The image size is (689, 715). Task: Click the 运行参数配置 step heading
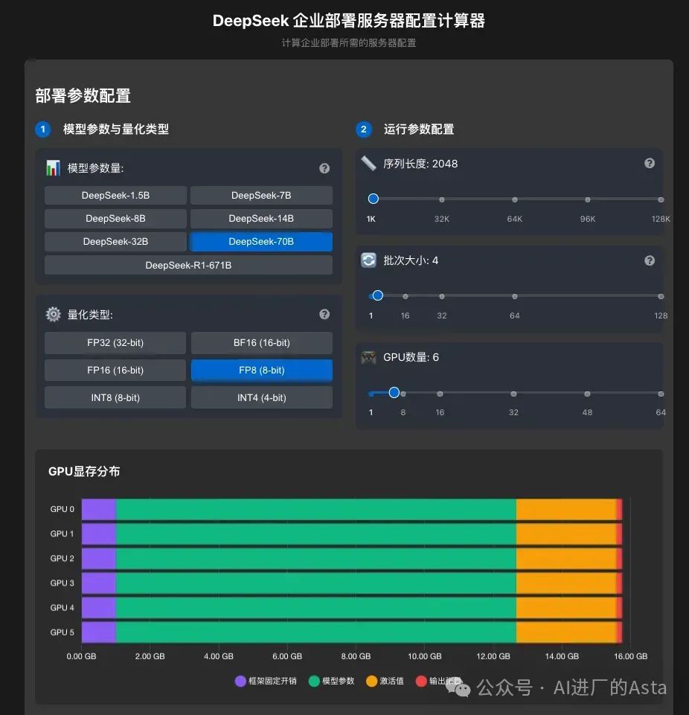click(419, 129)
